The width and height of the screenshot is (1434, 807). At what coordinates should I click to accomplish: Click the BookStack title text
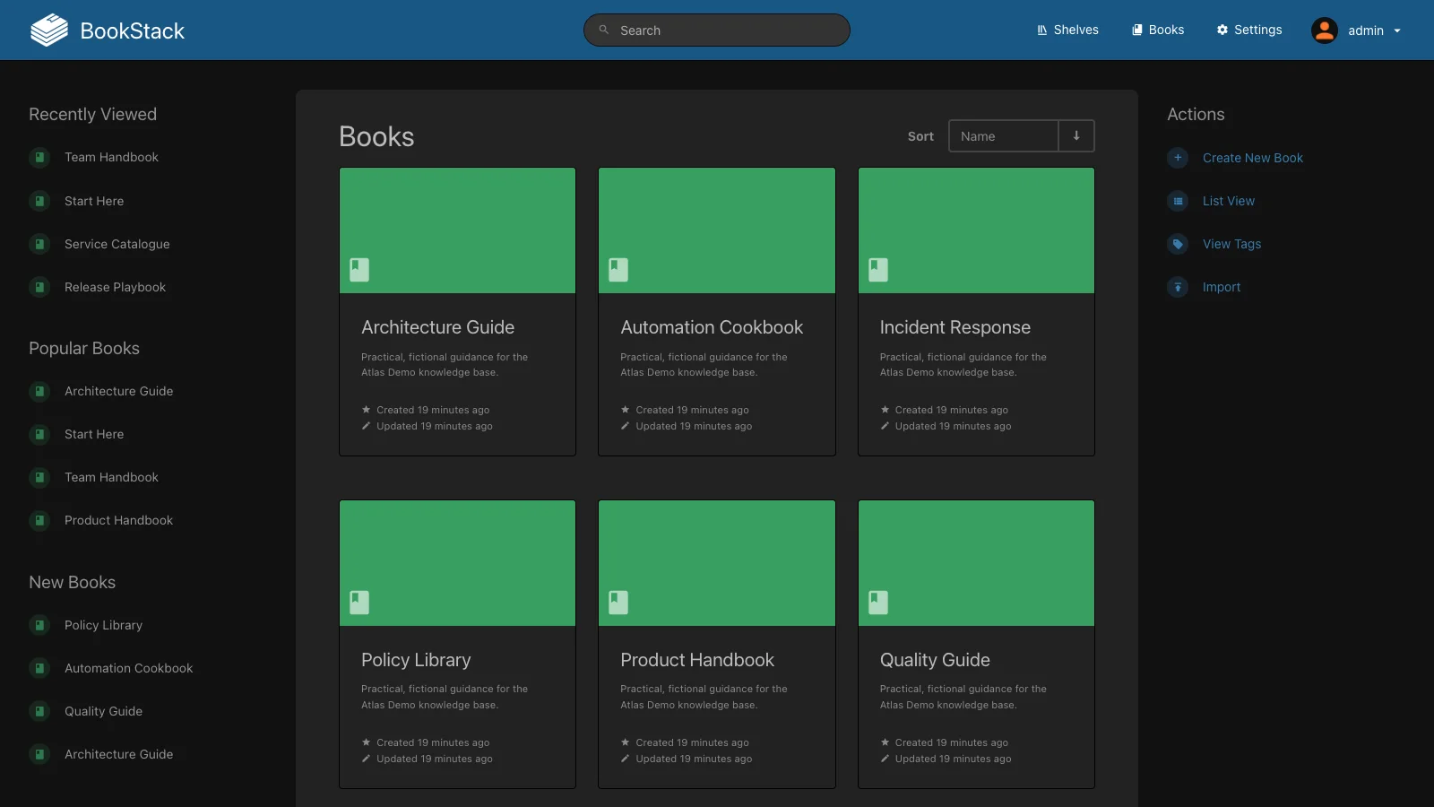click(133, 31)
